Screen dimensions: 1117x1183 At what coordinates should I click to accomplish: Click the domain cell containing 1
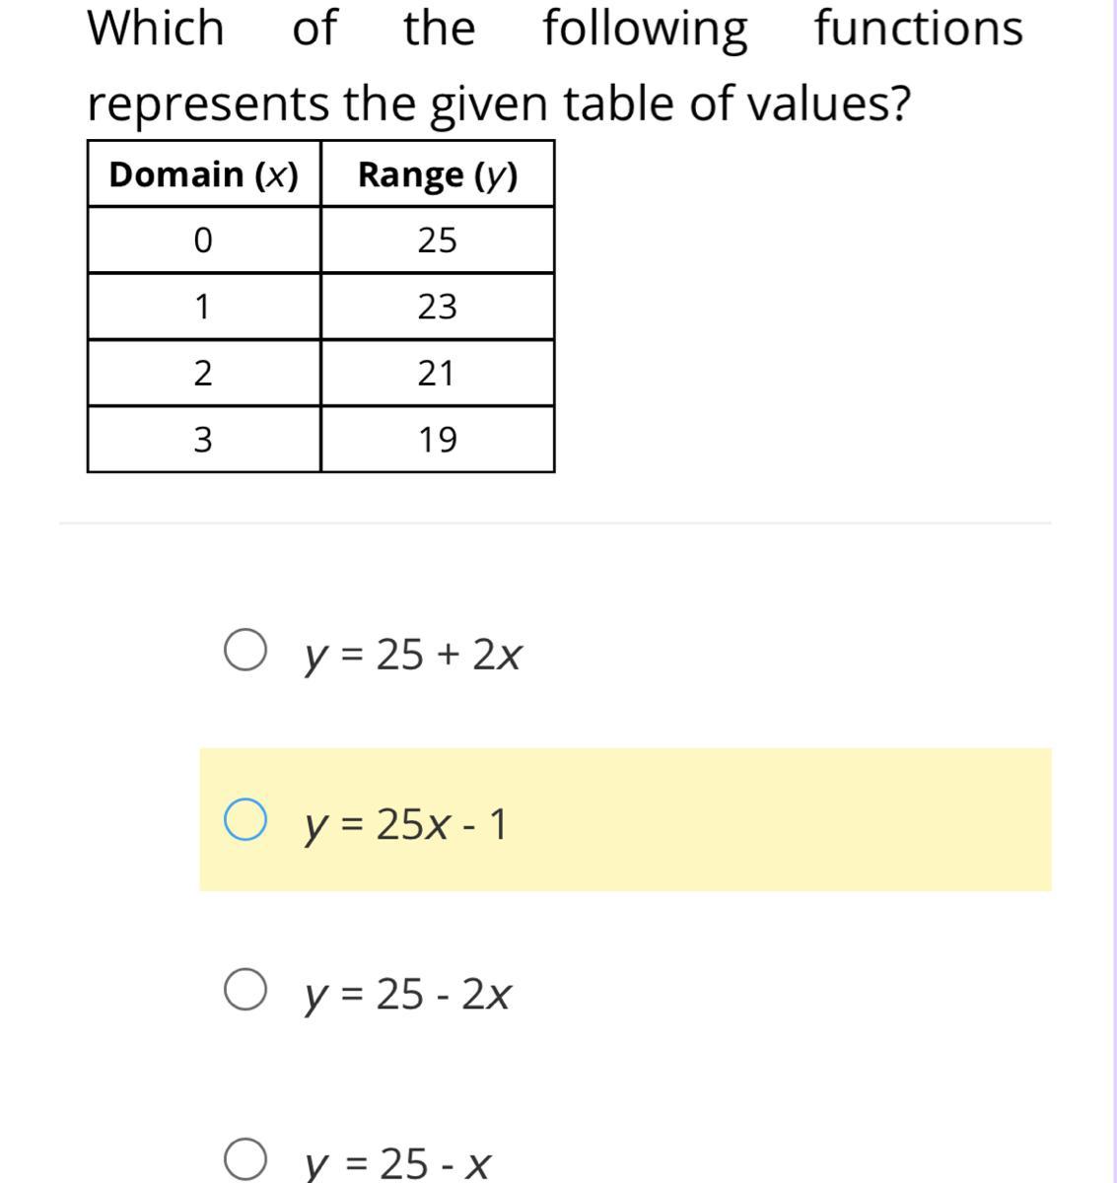204,307
